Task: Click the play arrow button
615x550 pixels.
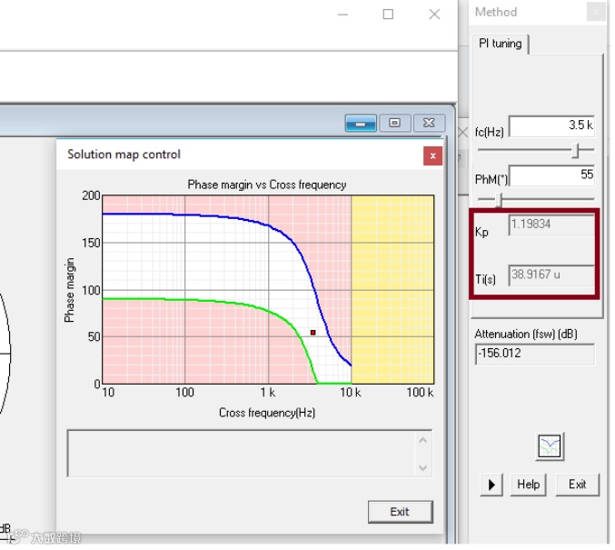Action: tap(491, 485)
